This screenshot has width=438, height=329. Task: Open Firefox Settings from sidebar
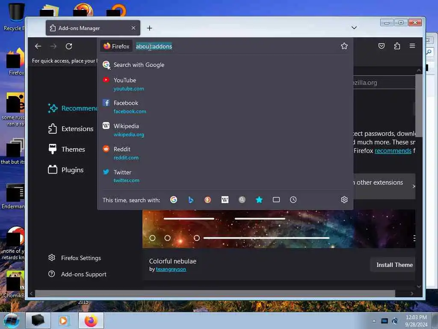click(74, 258)
